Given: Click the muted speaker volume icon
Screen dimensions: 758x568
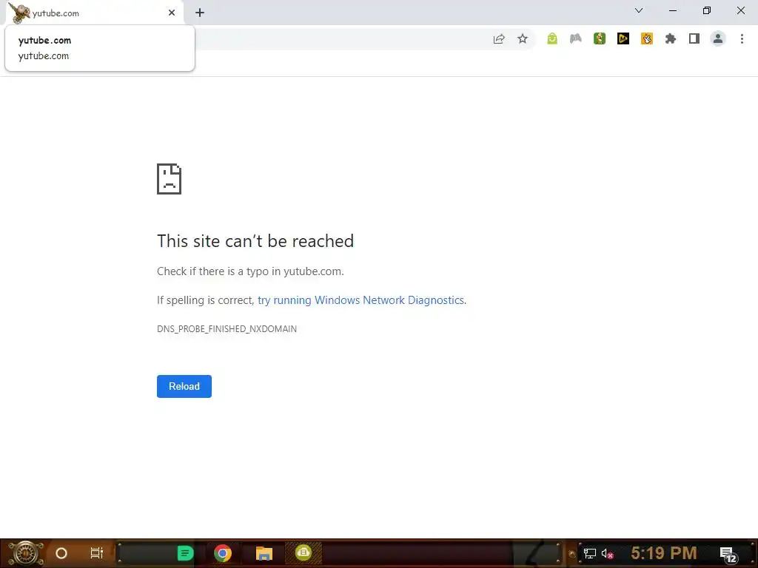Looking at the screenshot, I should pos(608,553).
